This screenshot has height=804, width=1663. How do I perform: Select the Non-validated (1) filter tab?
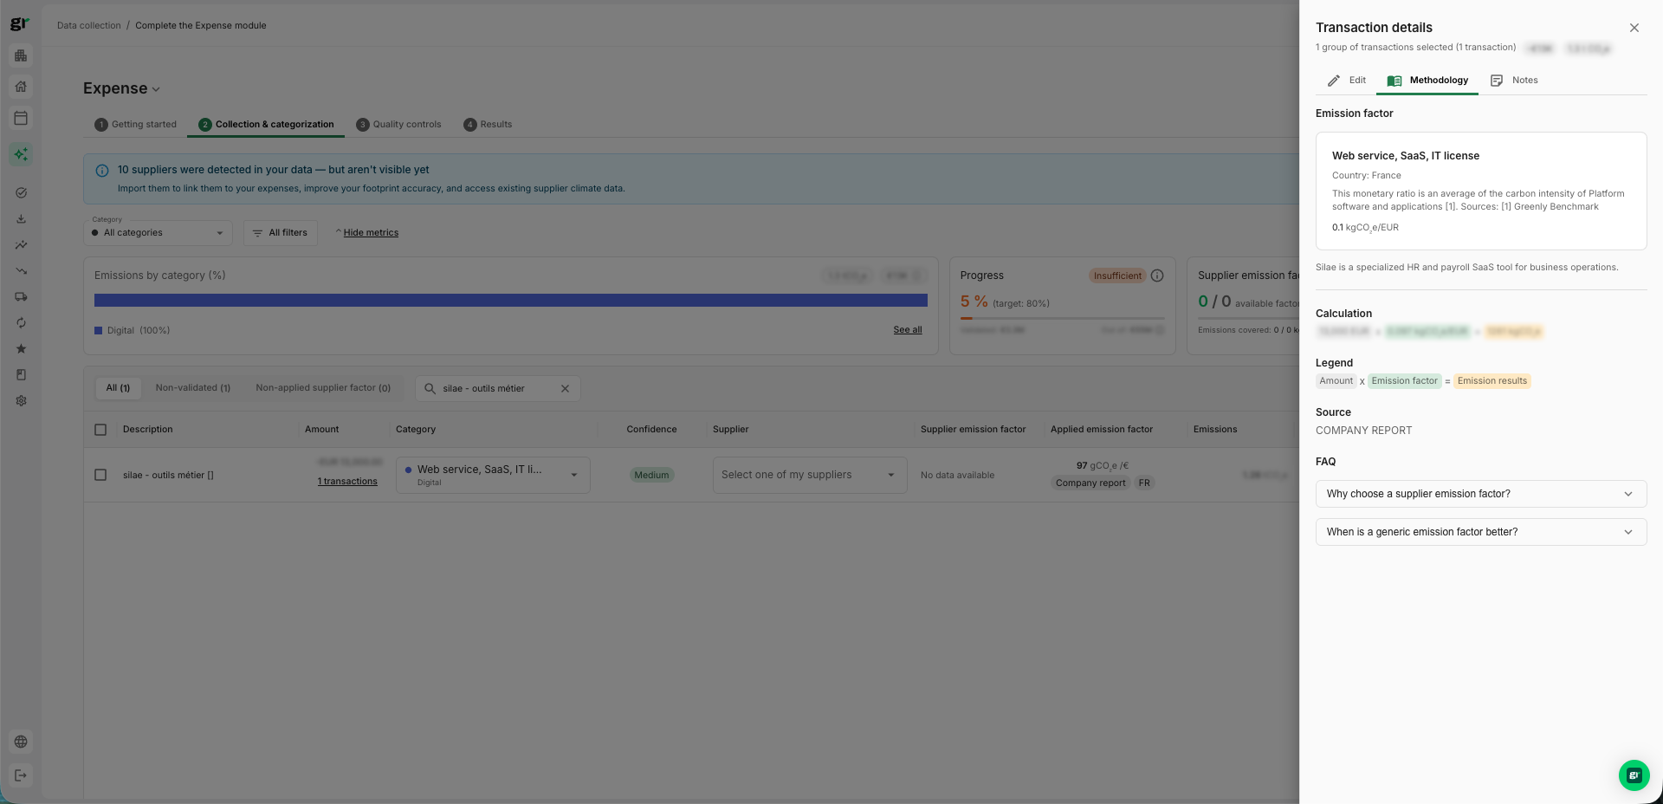193,388
